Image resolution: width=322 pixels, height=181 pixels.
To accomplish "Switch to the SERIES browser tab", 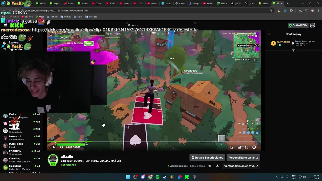I will (x=166, y=4).
